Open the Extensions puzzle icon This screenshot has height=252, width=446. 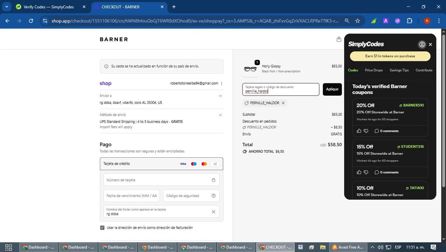point(409,21)
